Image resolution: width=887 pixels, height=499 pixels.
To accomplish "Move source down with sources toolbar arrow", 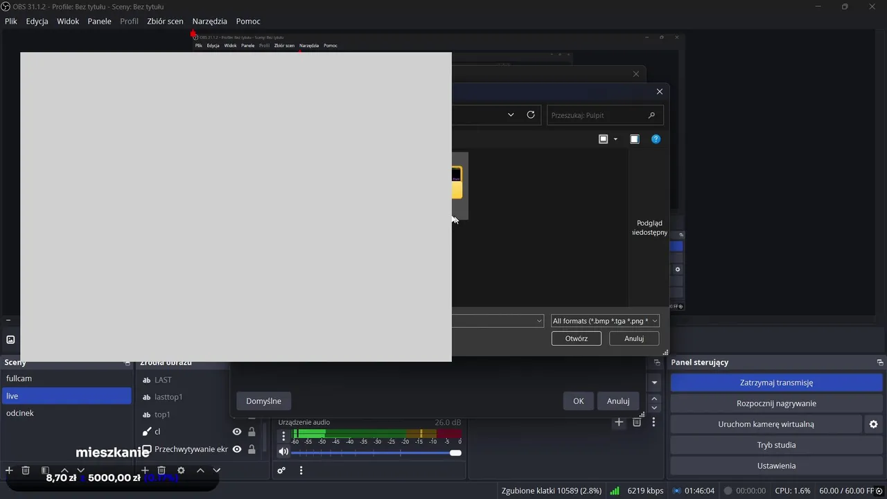I will (x=217, y=470).
